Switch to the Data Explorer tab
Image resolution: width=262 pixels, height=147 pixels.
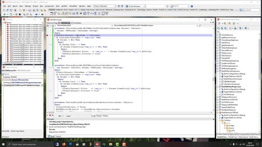tap(243, 137)
